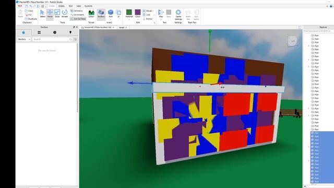Undock the Toolbox panel with the float icon

tap(74, 27)
